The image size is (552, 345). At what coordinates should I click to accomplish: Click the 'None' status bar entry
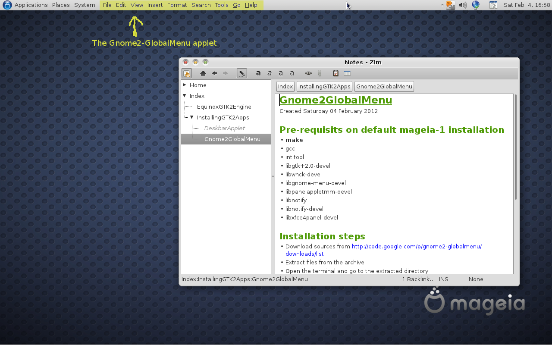click(476, 279)
